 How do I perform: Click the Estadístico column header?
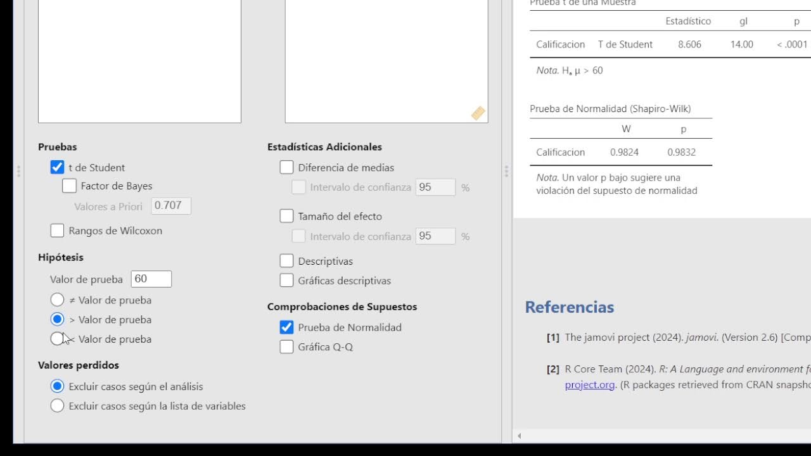click(688, 21)
